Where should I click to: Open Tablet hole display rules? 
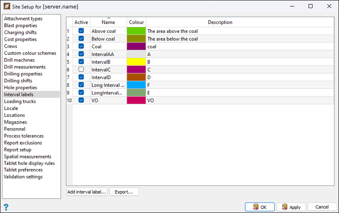tap(29, 163)
